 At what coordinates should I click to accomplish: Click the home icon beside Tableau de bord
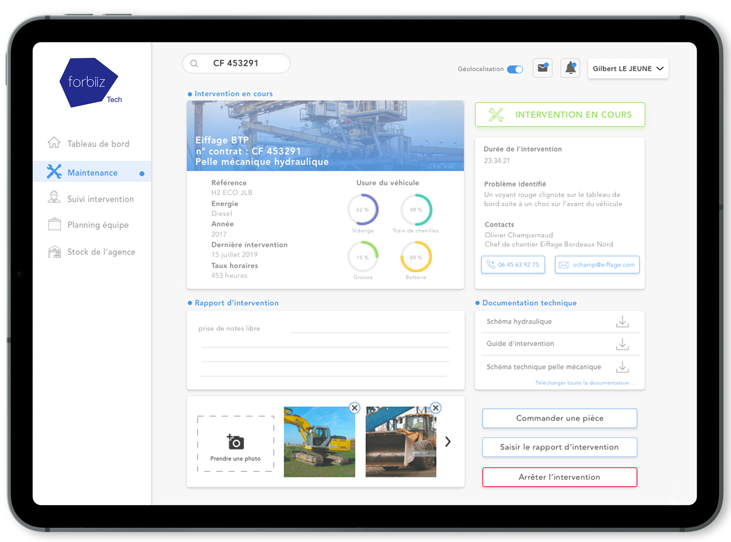click(54, 143)
